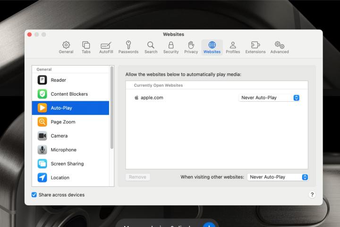Viewport: 340px width, 227px height.
Task: Open apple.com Never Auto-Play dropdown
Action: point(269,98)
